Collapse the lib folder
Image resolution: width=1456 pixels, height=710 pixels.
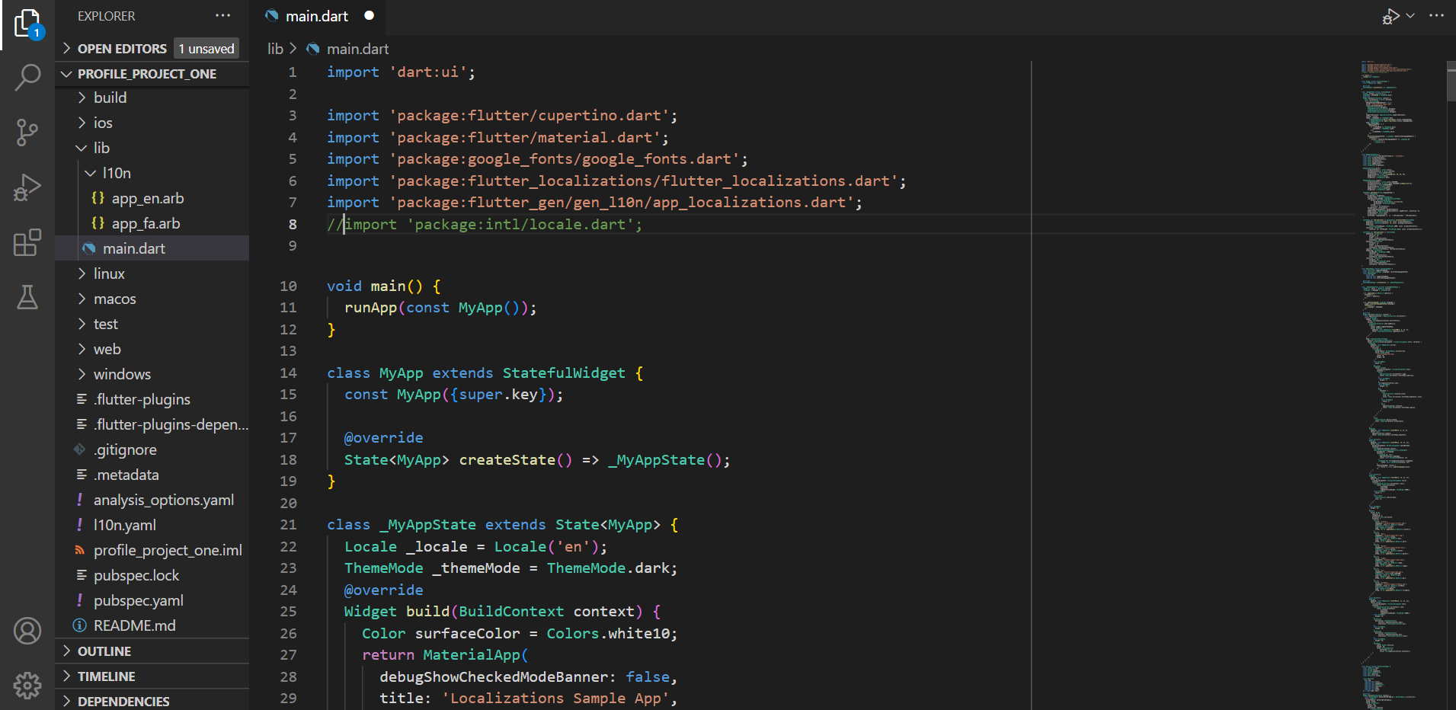click(x=152, y=148)
